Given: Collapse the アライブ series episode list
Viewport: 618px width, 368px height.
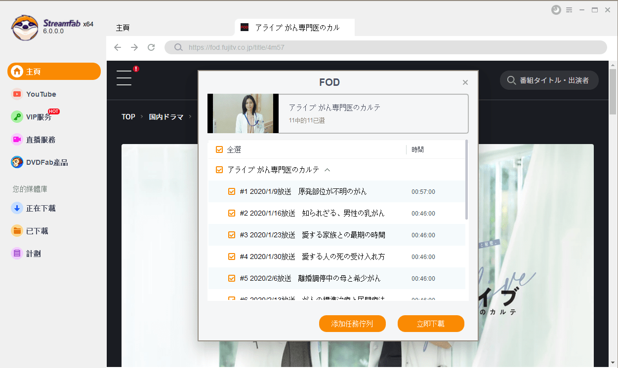Looking at the screenshot, I should [327, 170].
